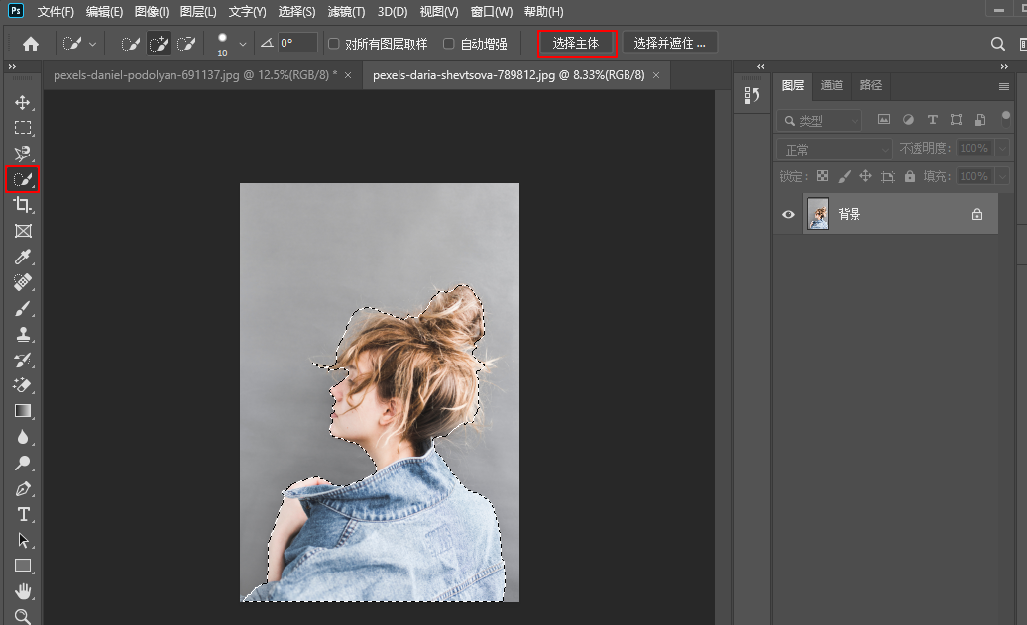Select the Rectangular Marquee tool

click(x=22, y=128)
